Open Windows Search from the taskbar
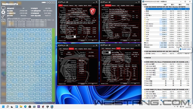This screenshot has height=109, width=193. tap(8, 107)
